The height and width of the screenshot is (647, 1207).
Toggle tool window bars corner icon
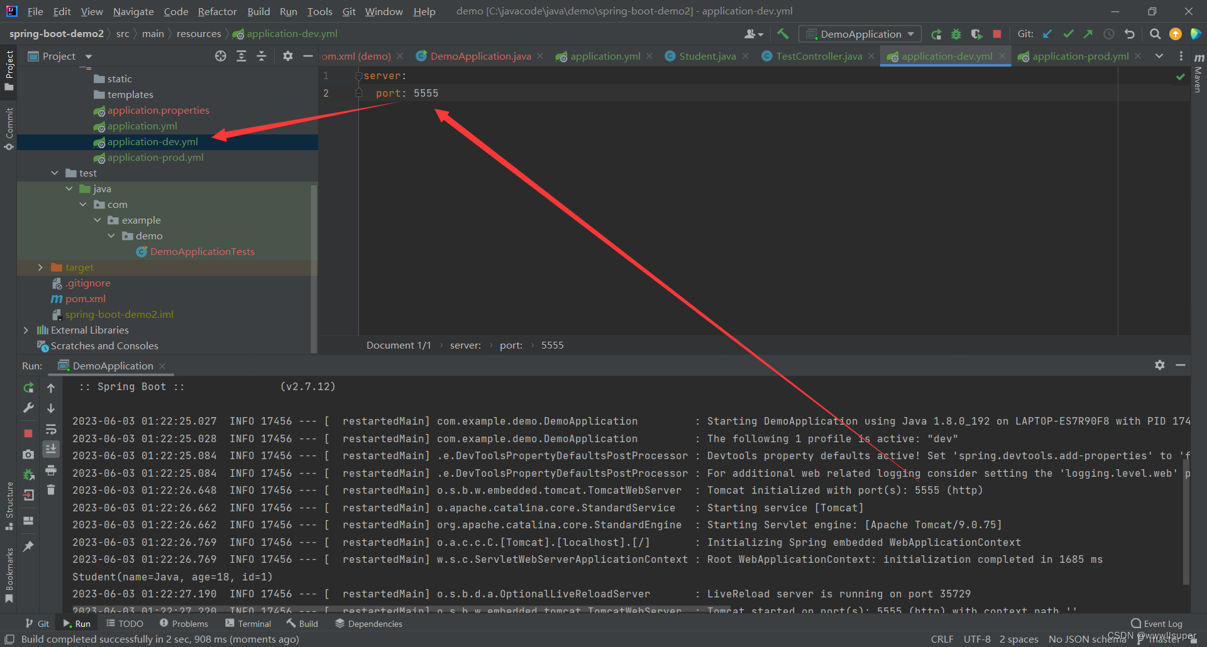pyautogui.click(x=9, y=639)
